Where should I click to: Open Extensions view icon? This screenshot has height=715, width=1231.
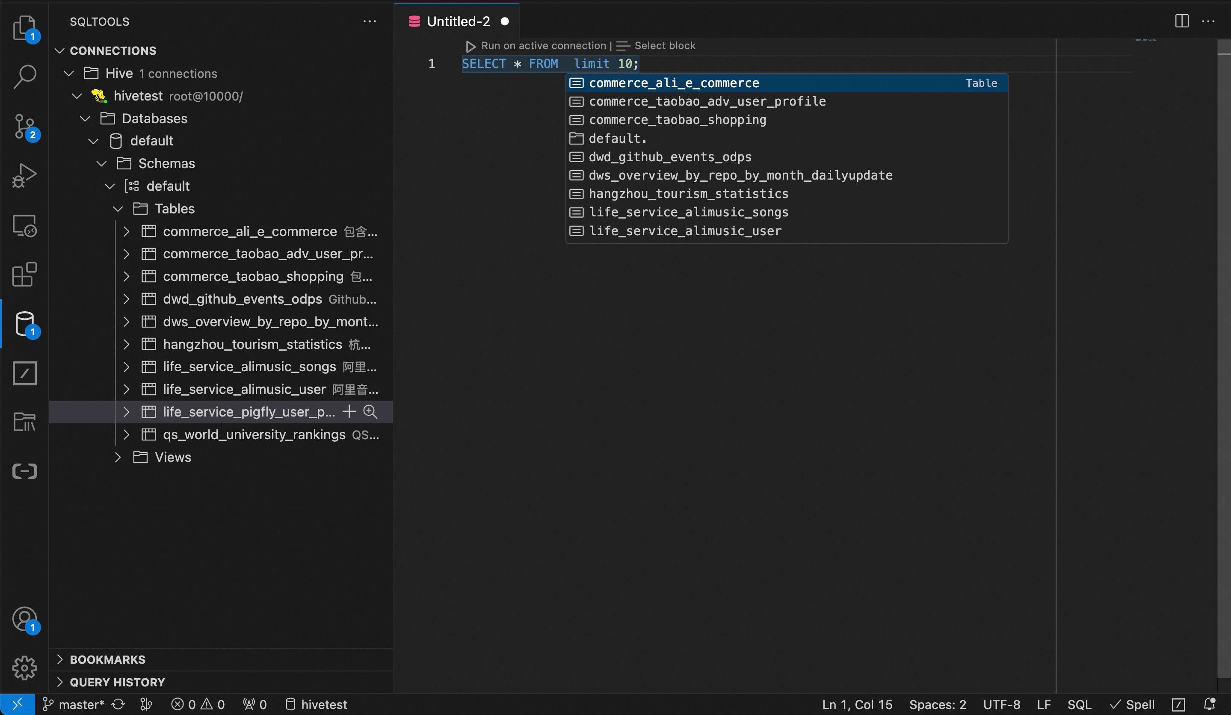click(24, 274)
